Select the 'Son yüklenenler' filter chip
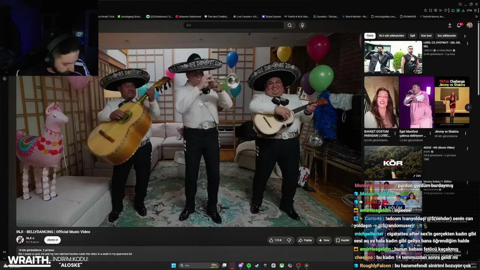Image resolution: width=480 pixels, height=270 pixels. pyautogui.click(x=447, y=36)
